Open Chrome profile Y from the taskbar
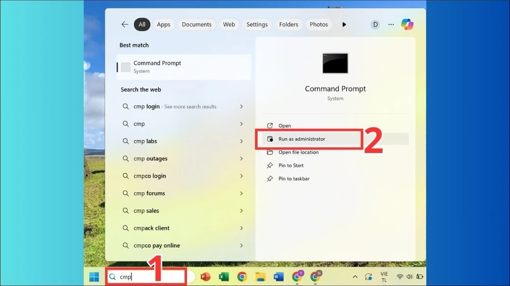 [297, 276]
